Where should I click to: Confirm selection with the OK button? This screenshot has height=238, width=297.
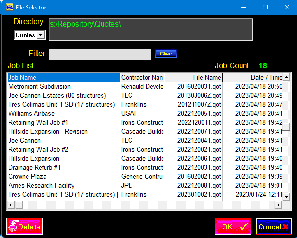point(233,226)
